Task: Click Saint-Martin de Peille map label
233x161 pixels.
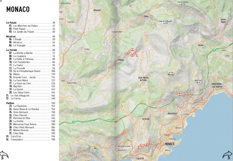Action: 143,79
